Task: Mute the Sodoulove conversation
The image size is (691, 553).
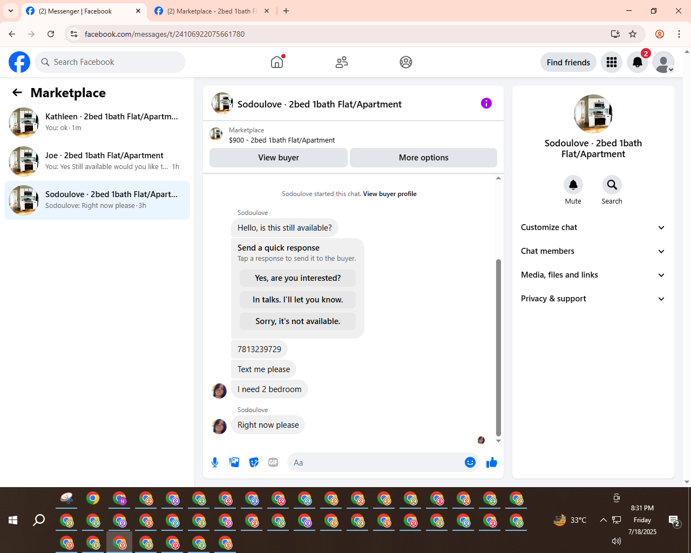Action: 573,185
